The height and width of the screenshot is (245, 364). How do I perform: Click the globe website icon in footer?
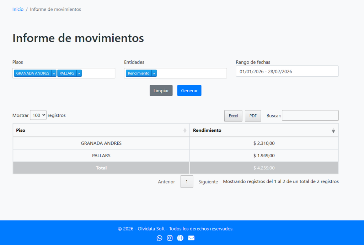[x=180, y=238]
